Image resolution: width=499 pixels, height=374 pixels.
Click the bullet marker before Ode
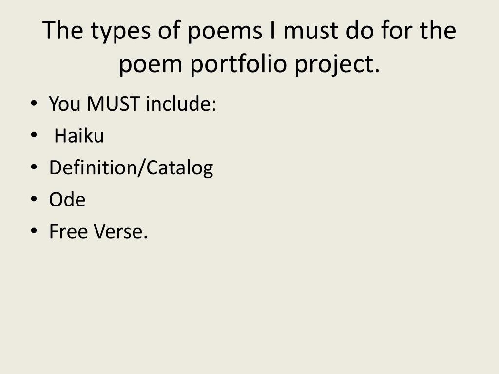pos(34,199)
